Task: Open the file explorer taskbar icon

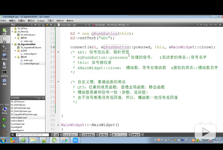Action: 33,140
